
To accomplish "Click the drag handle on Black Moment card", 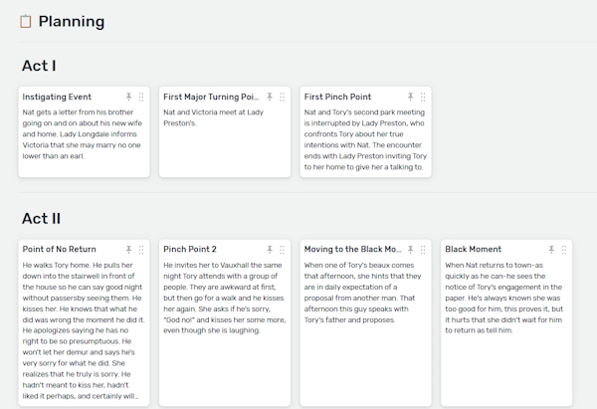I will (x=565, y=249).
